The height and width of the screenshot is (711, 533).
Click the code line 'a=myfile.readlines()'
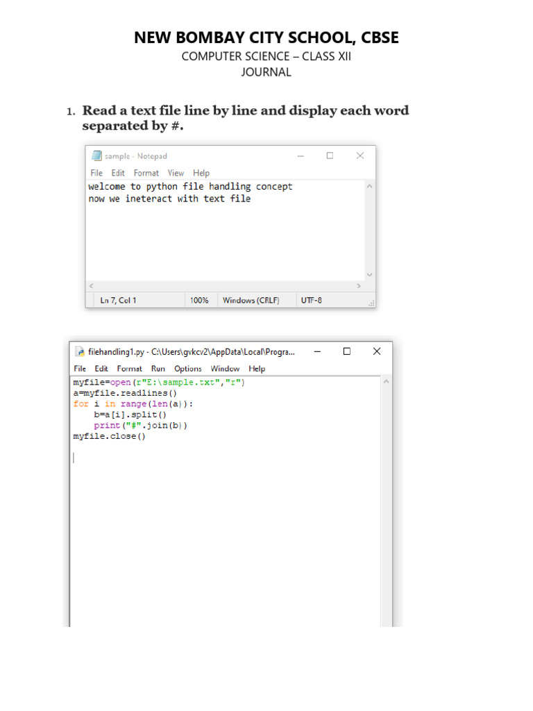coord(125,393)
